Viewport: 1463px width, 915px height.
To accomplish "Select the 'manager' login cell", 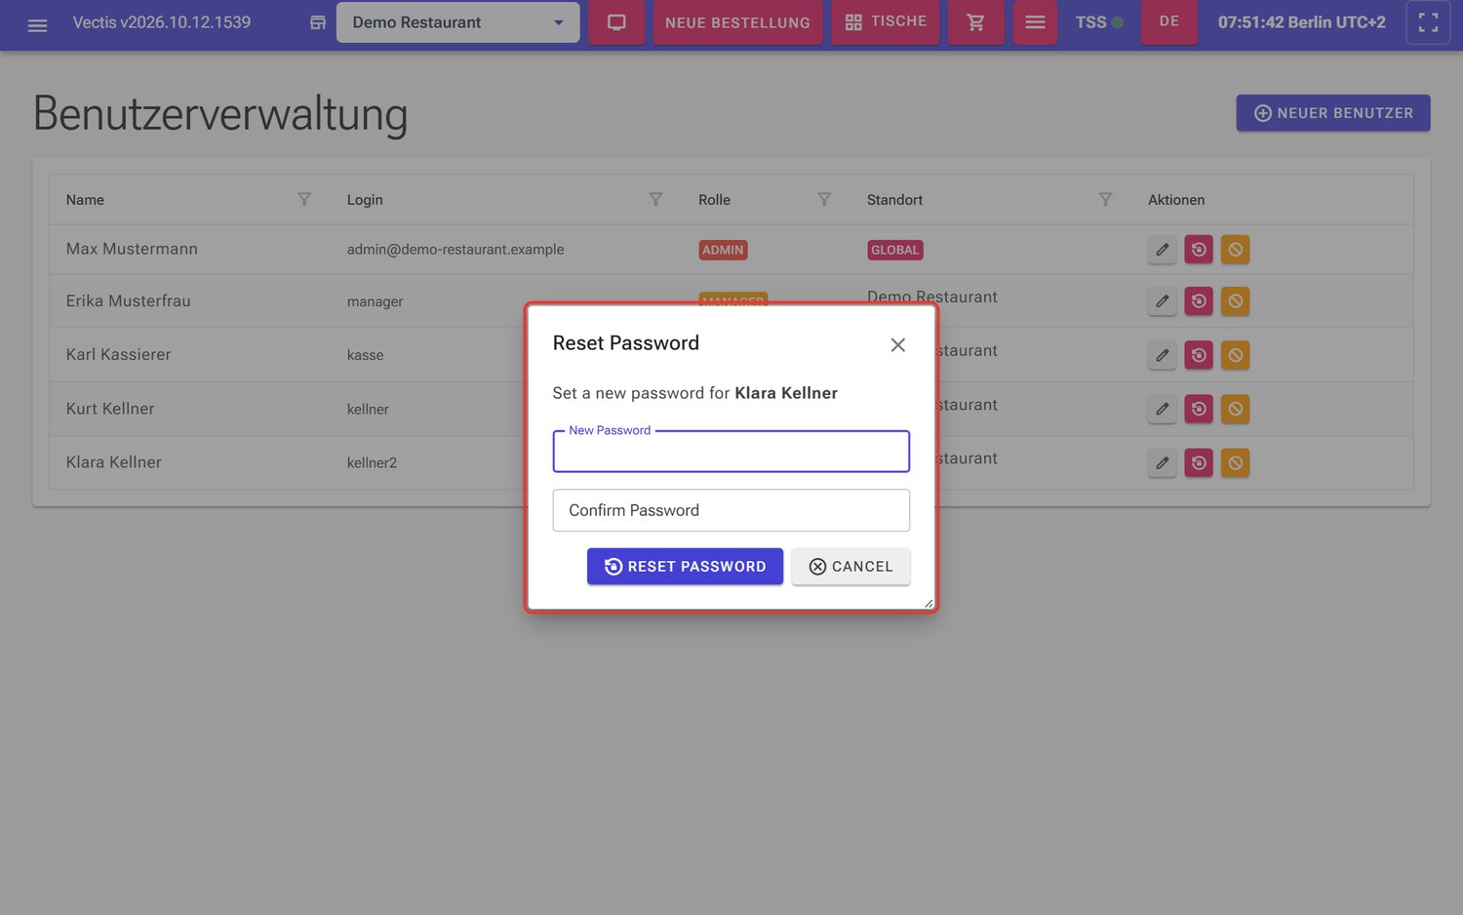I will coord(375,301).
